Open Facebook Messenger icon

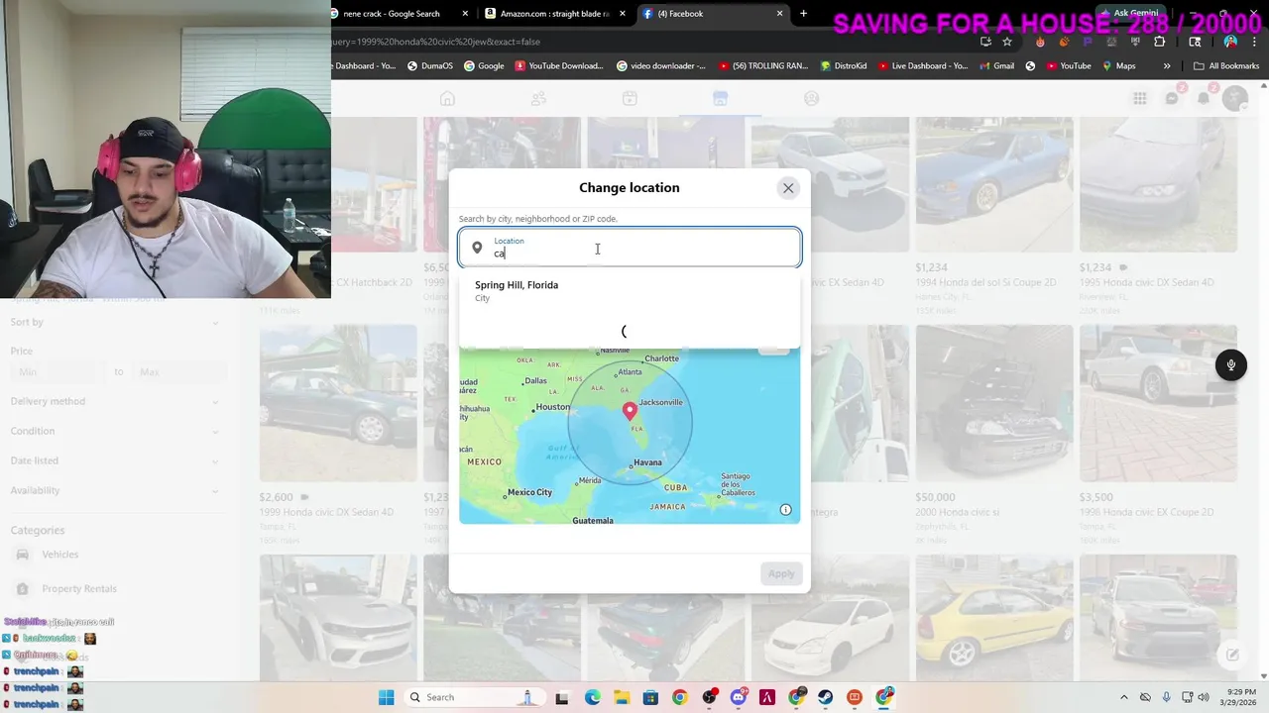tap(1172, 98)
